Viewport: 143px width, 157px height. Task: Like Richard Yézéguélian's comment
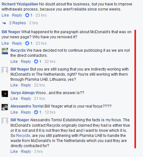(5, 15)
